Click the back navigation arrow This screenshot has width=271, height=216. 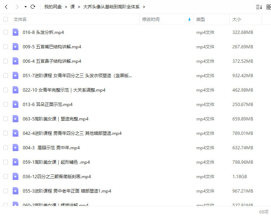[x=6, y=7]
